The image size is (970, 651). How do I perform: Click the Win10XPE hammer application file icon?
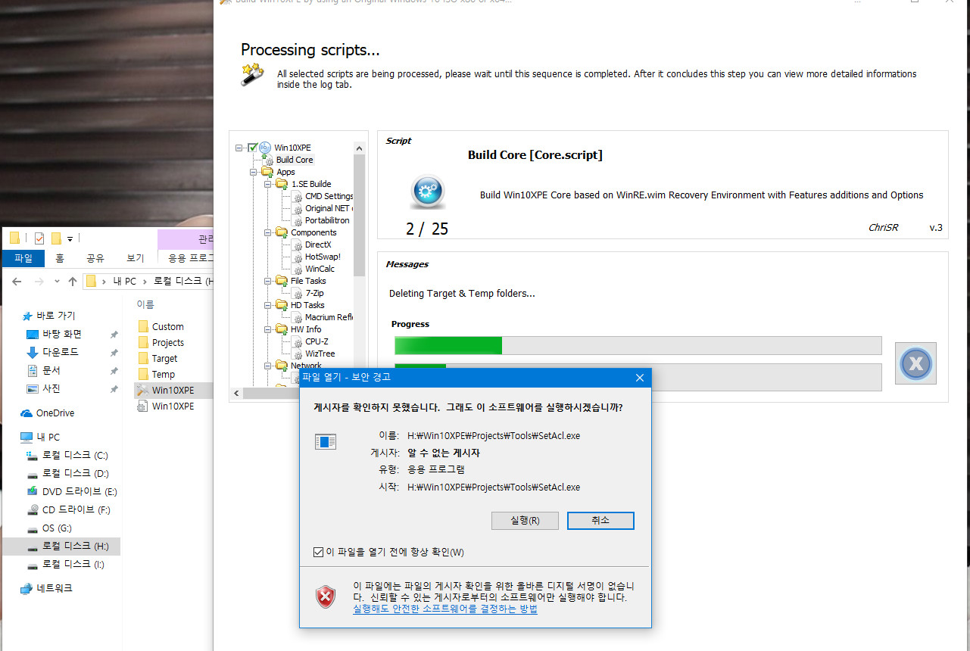142,390
